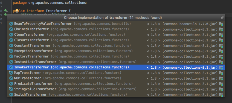The height and width of the screenshot is (103, 232).
Task: Click class icon of MapTransformer
Action: [x=11, y=73]
